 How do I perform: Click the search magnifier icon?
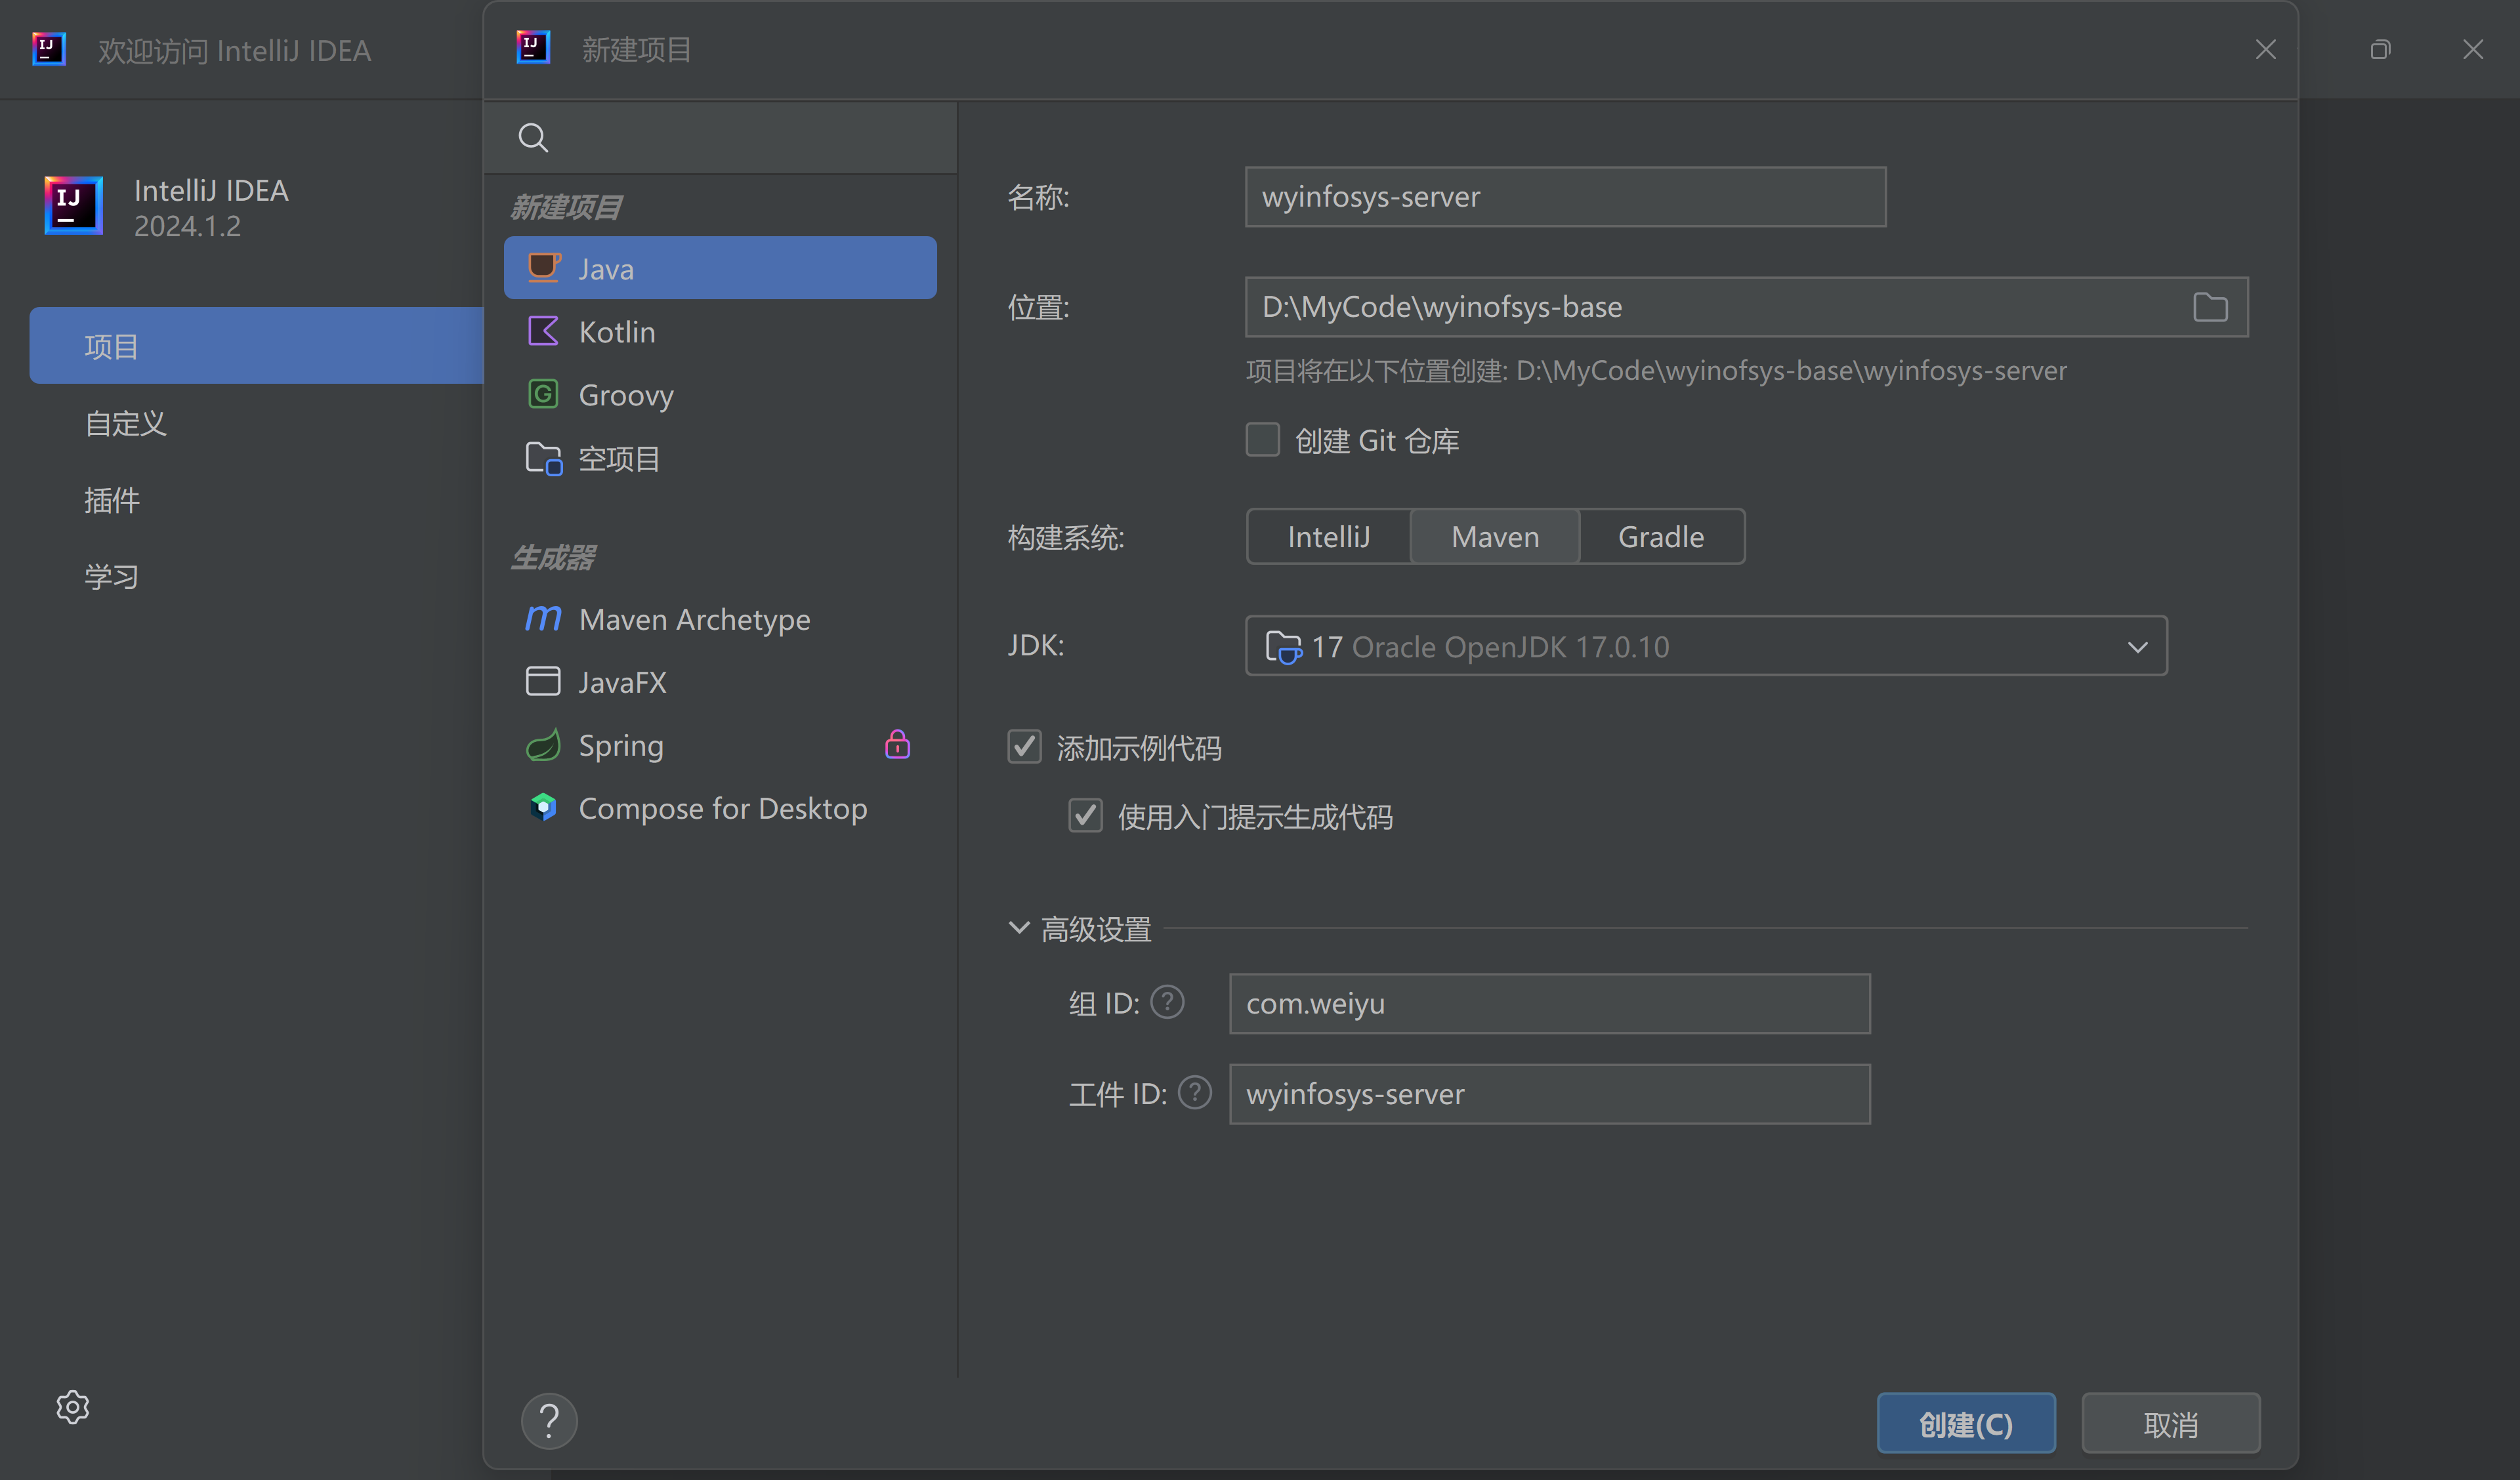tap(533, 137)
